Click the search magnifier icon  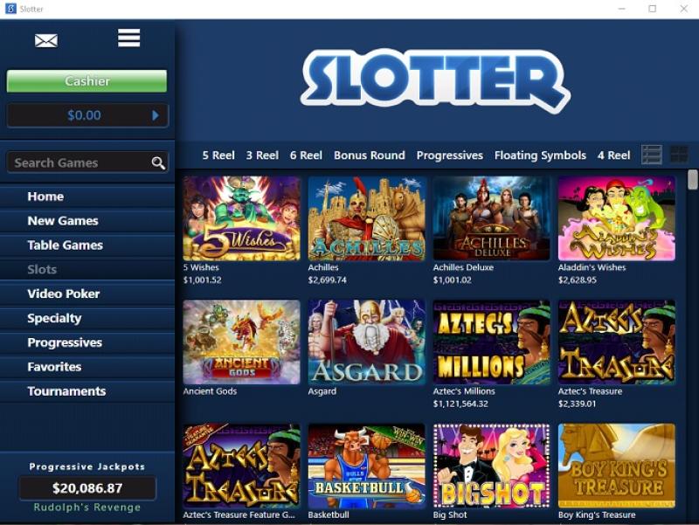click(158, 163)
